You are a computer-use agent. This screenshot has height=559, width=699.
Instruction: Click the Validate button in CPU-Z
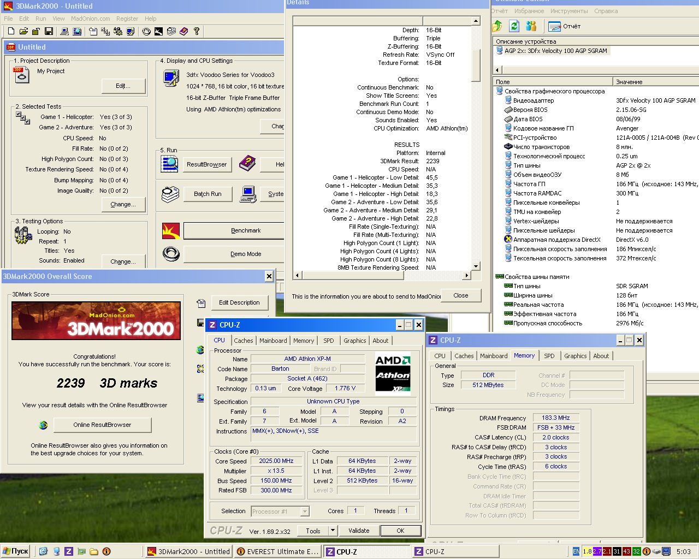pyautogui.click(x=359, y=531)
